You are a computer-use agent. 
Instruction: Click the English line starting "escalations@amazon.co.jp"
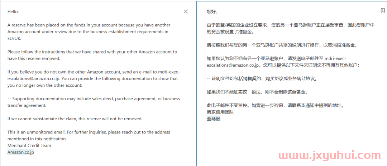click(x=92, y=79)
